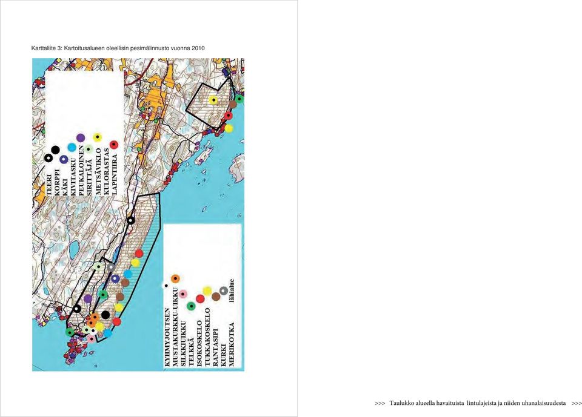
Task: Click the legend label MERIKOTKA
Action: click(x=232, y=345)
